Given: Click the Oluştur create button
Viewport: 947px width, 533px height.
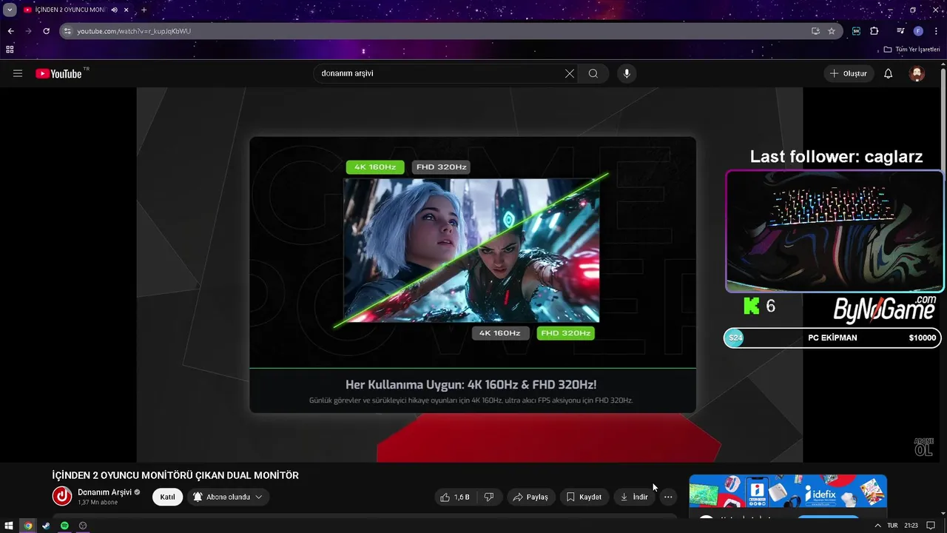Looking at the screenshot, I should pos(849,73).
